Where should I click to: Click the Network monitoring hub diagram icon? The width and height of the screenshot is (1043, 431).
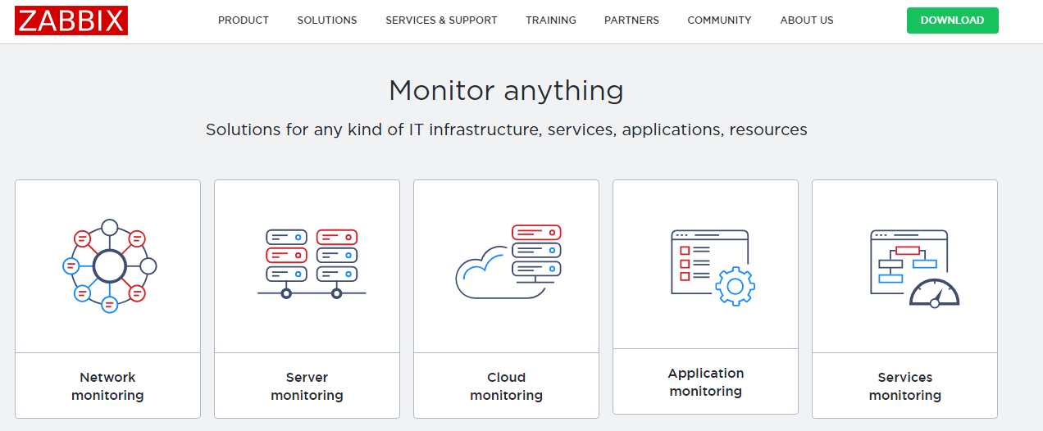tap(108, 265)
